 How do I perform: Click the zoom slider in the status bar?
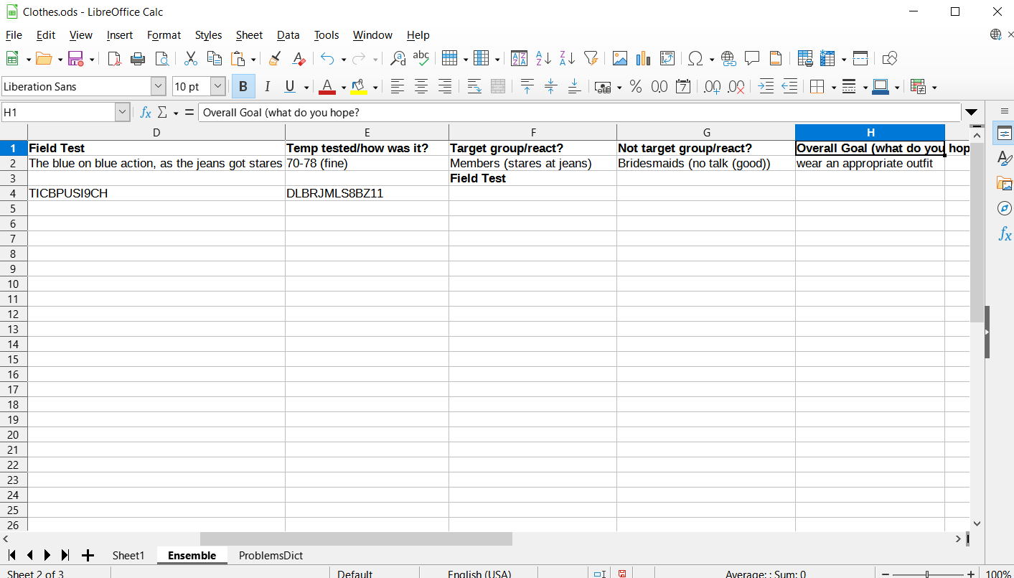pyautogui.click(x=927, y=574)
